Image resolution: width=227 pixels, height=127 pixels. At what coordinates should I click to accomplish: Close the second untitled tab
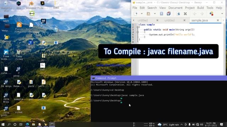pos(184,20)
